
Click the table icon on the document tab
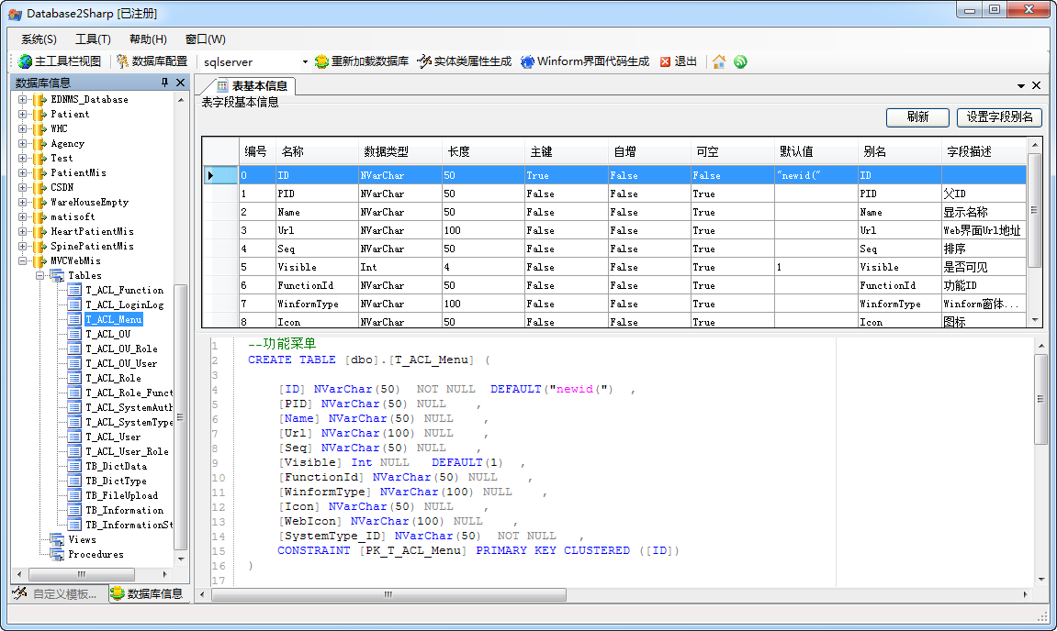[222, 85]
